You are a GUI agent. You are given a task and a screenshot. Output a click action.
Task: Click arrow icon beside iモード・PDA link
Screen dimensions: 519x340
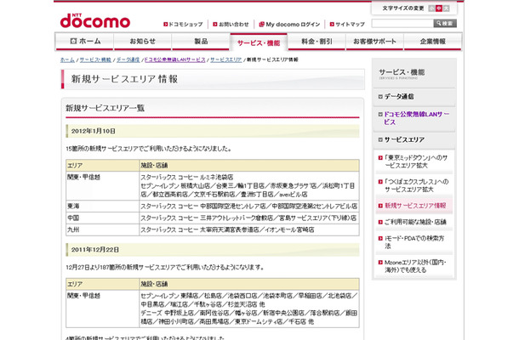pos(380,238)
